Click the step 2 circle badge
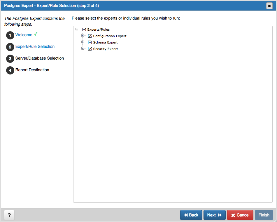 pyautogui.click(x=10, y=47)
